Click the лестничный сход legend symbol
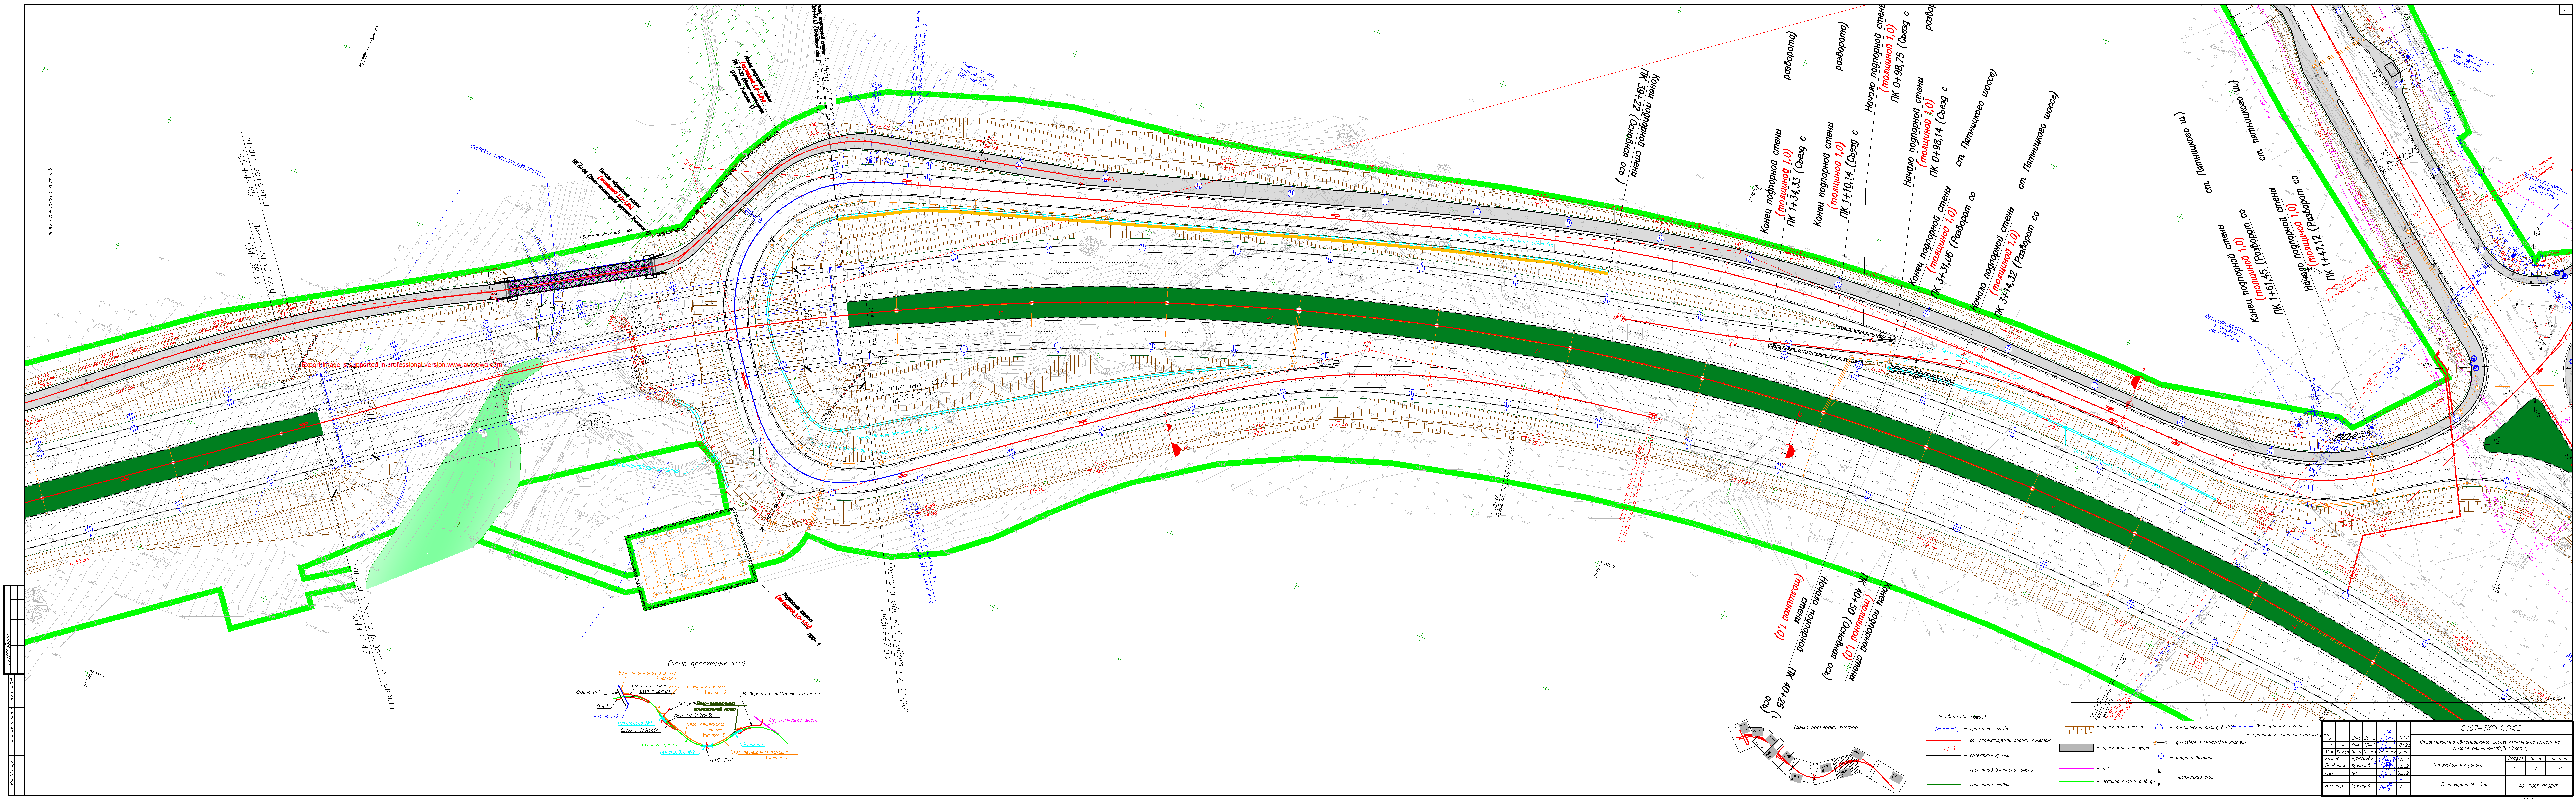This screenshot has width=2576, height=799. [x=2160, y=777]
